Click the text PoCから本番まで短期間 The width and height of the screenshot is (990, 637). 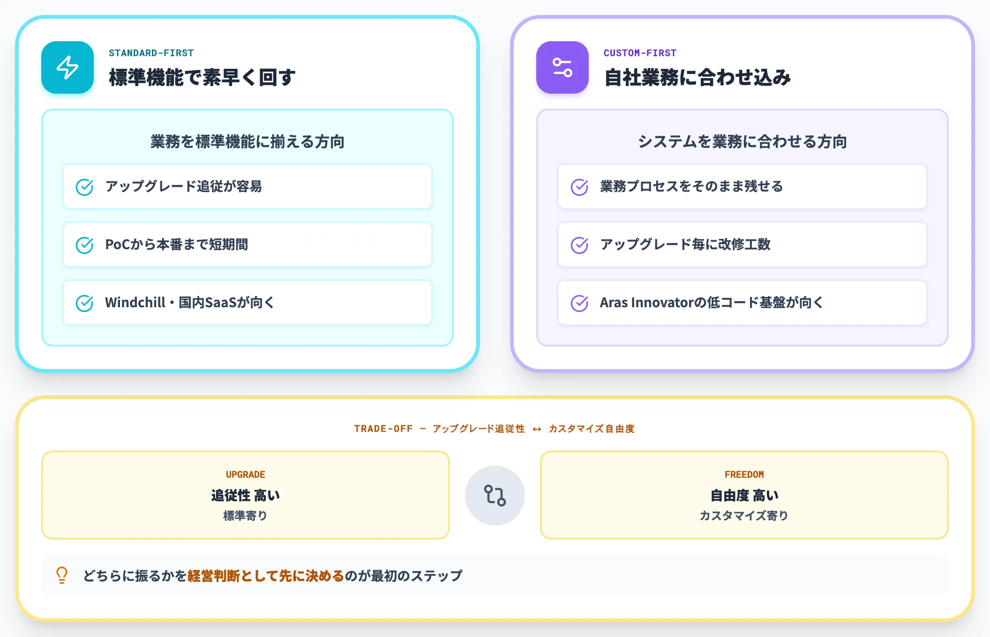point(177,244)
